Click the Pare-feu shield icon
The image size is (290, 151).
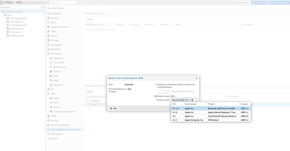(48, 120)
